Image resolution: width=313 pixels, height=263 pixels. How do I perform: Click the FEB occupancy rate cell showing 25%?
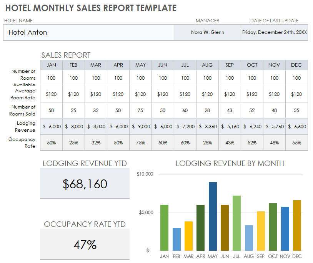click(x=73, y=142)
